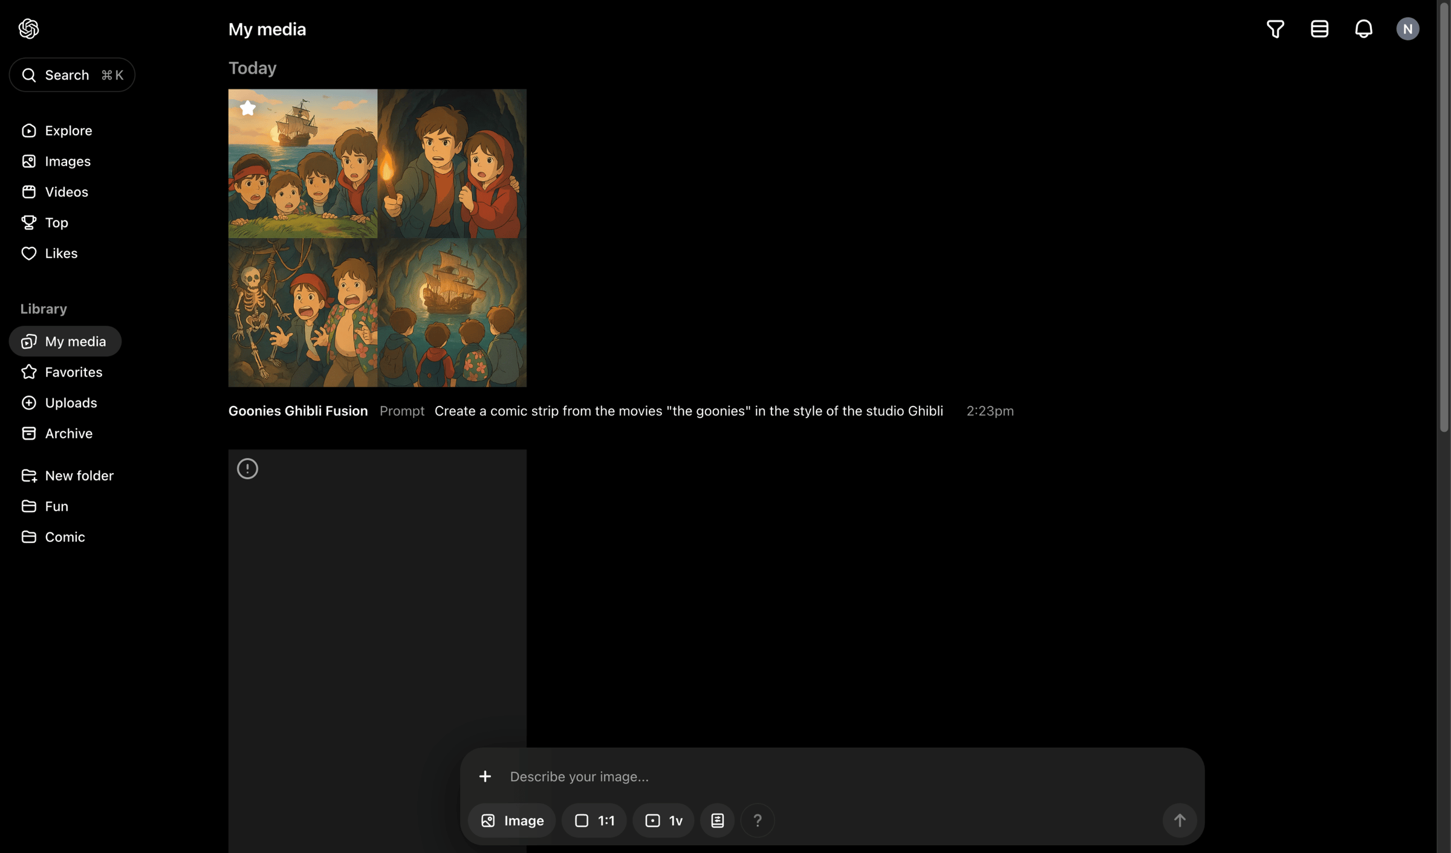Screen dimensions: 1451x853
Task: Click the OpenAI logo icon
Action: 28,28
